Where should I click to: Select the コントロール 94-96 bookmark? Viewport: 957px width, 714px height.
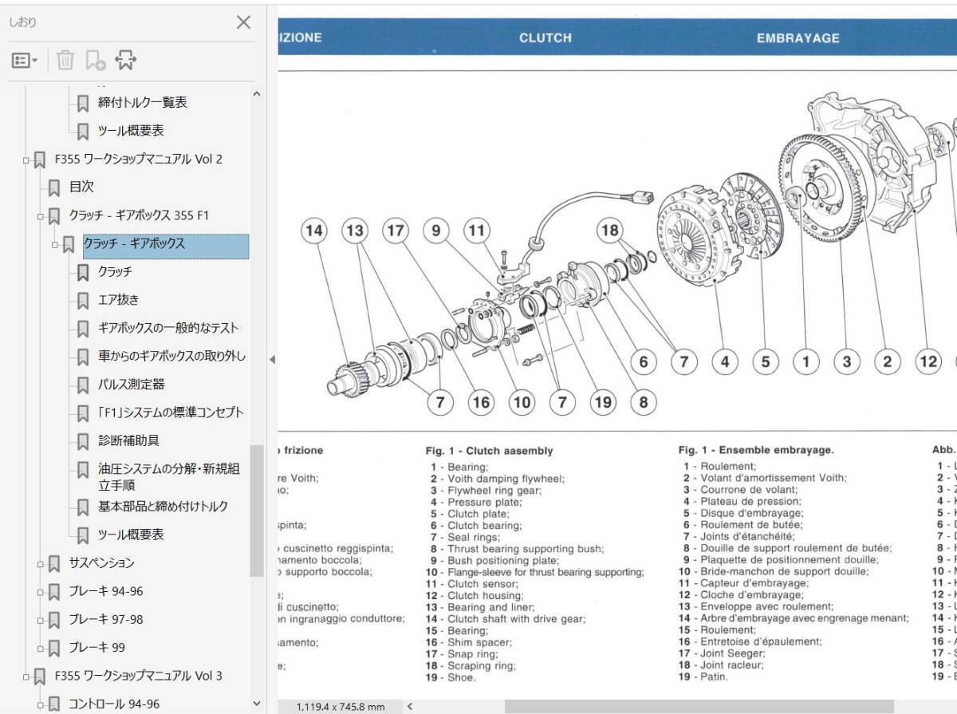click(114, 704)
